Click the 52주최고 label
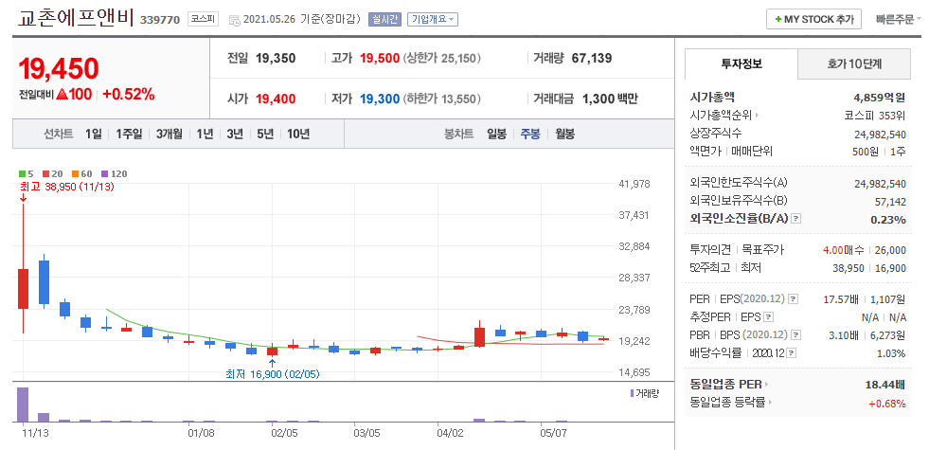The image size is (929, 450). pos(710,268)
